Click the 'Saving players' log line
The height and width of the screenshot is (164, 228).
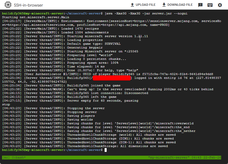point(48,116)
